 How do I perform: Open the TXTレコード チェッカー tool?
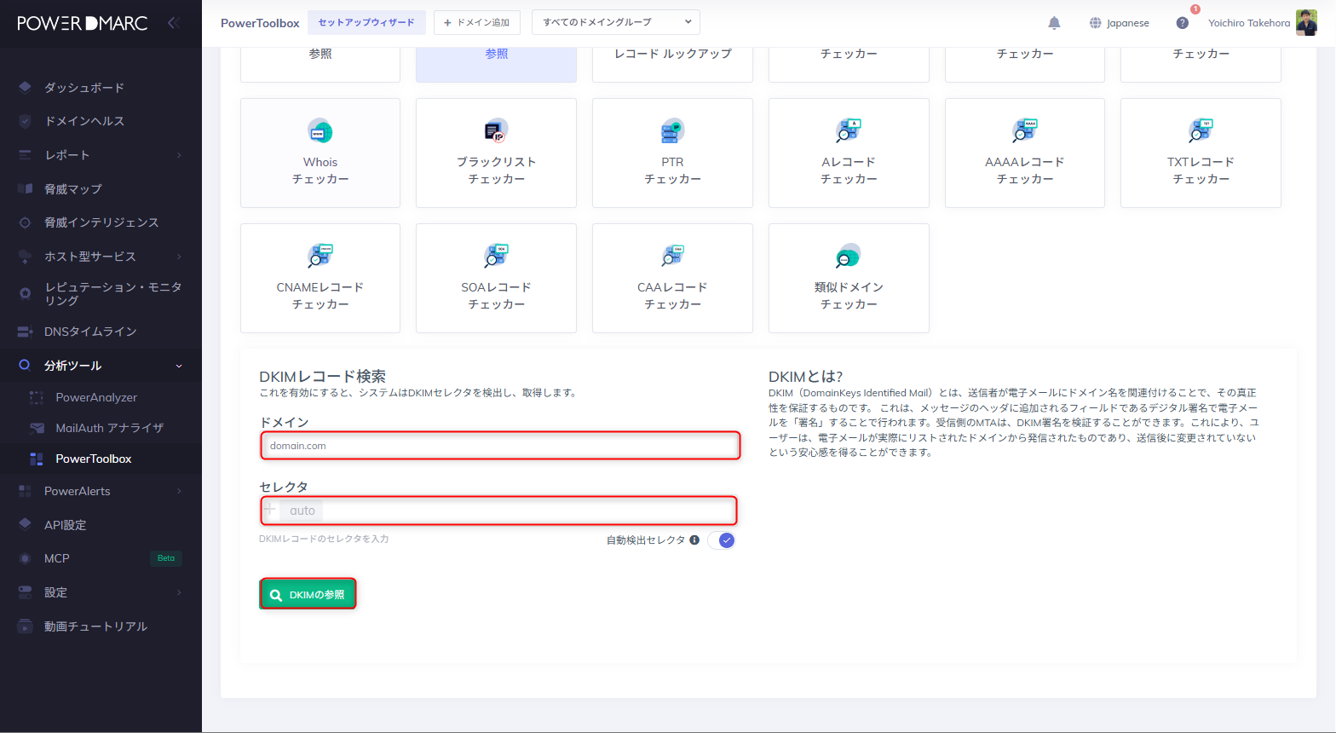tap(1201, 153)
